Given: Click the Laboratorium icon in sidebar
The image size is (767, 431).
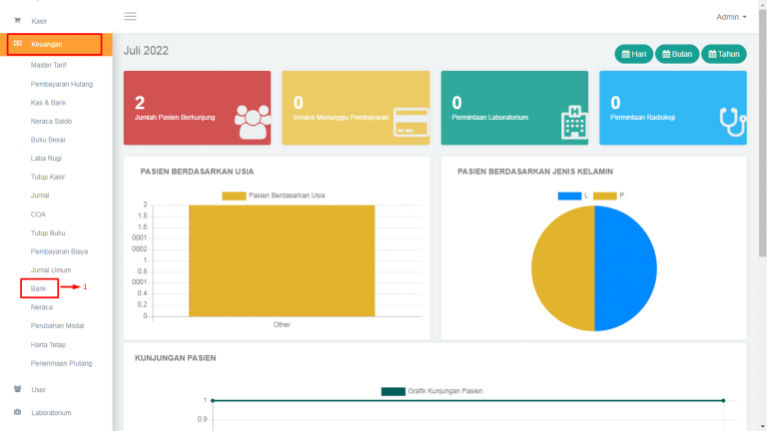Looking at the screenshot, I should (18, 412).
